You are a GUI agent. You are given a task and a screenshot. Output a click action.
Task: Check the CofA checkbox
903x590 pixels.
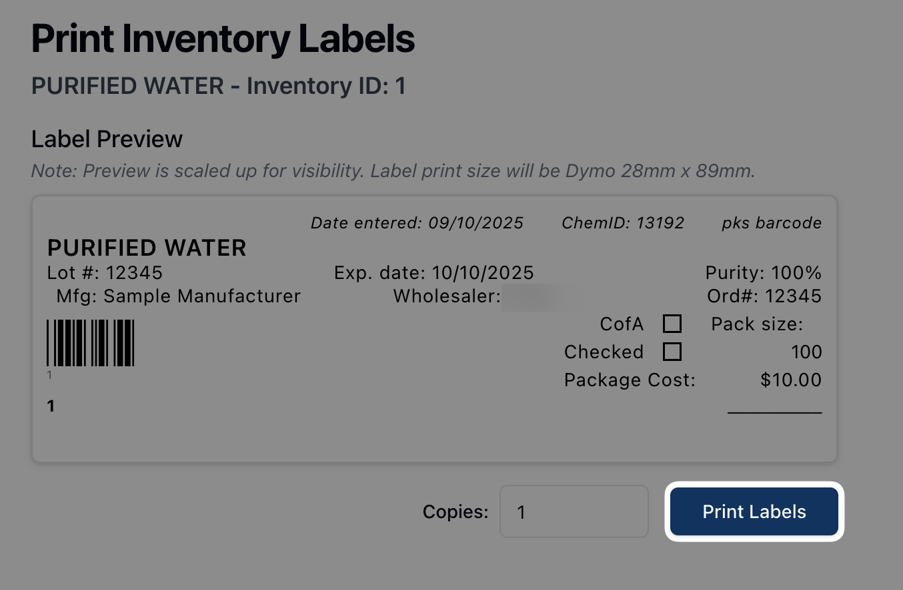pos(672,324)
